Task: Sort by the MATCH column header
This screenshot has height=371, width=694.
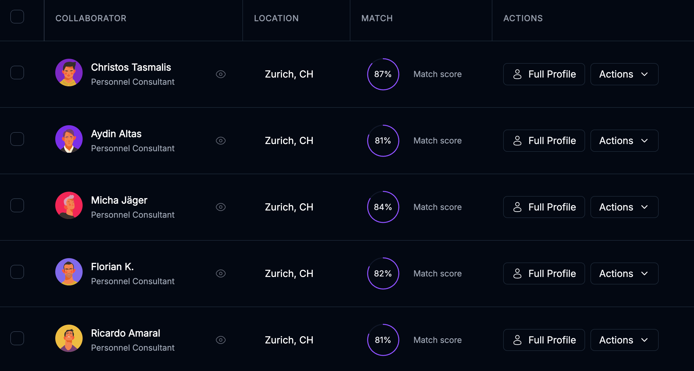Action: pyautogui.click(x=377, y=18)
